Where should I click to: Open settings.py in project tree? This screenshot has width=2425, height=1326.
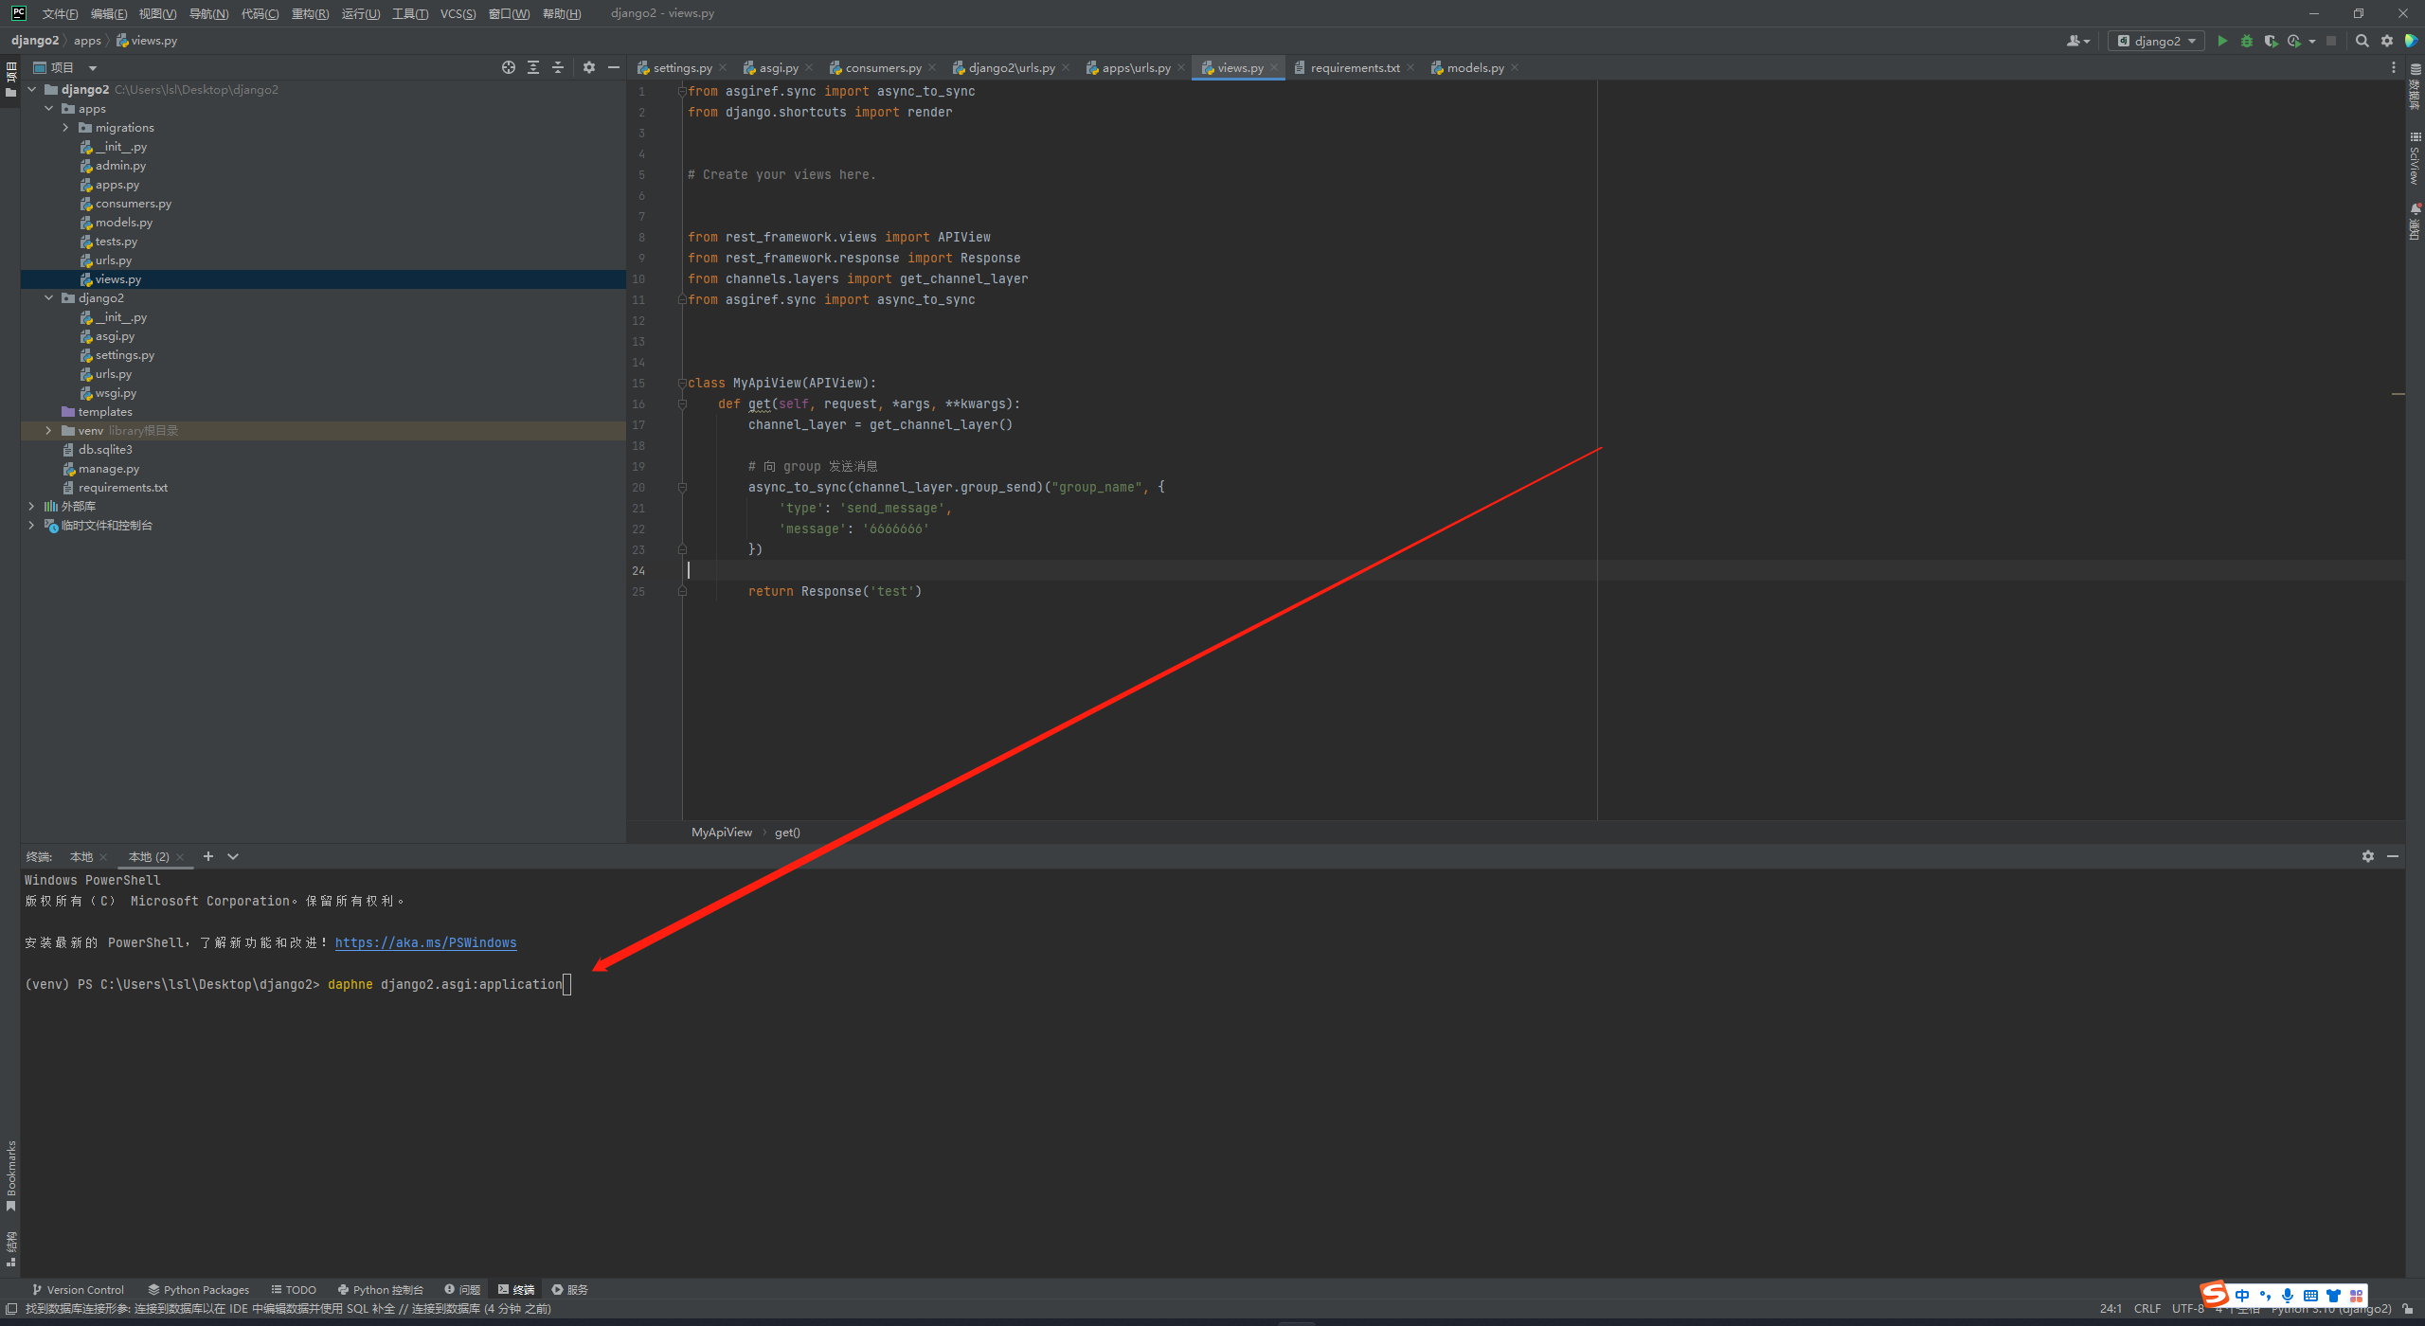click(x=124, y=355)
